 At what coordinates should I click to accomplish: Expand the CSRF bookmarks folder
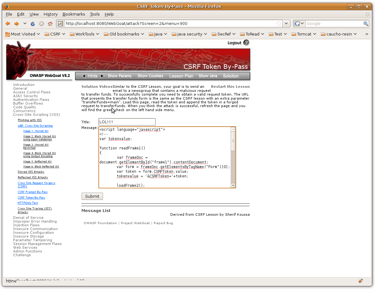(x=55, y=34)
